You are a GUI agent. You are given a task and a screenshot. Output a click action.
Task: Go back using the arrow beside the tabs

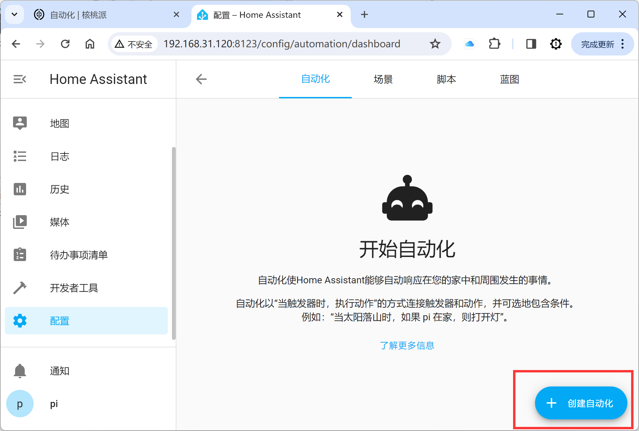pyautogui.click(x=201, y=79)
